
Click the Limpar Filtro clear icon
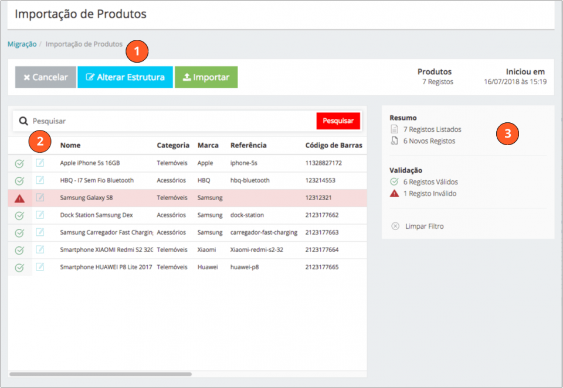[x=395, y=226]
